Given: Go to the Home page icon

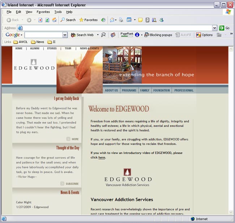Looking at the screenshot, I should point(54,20).
